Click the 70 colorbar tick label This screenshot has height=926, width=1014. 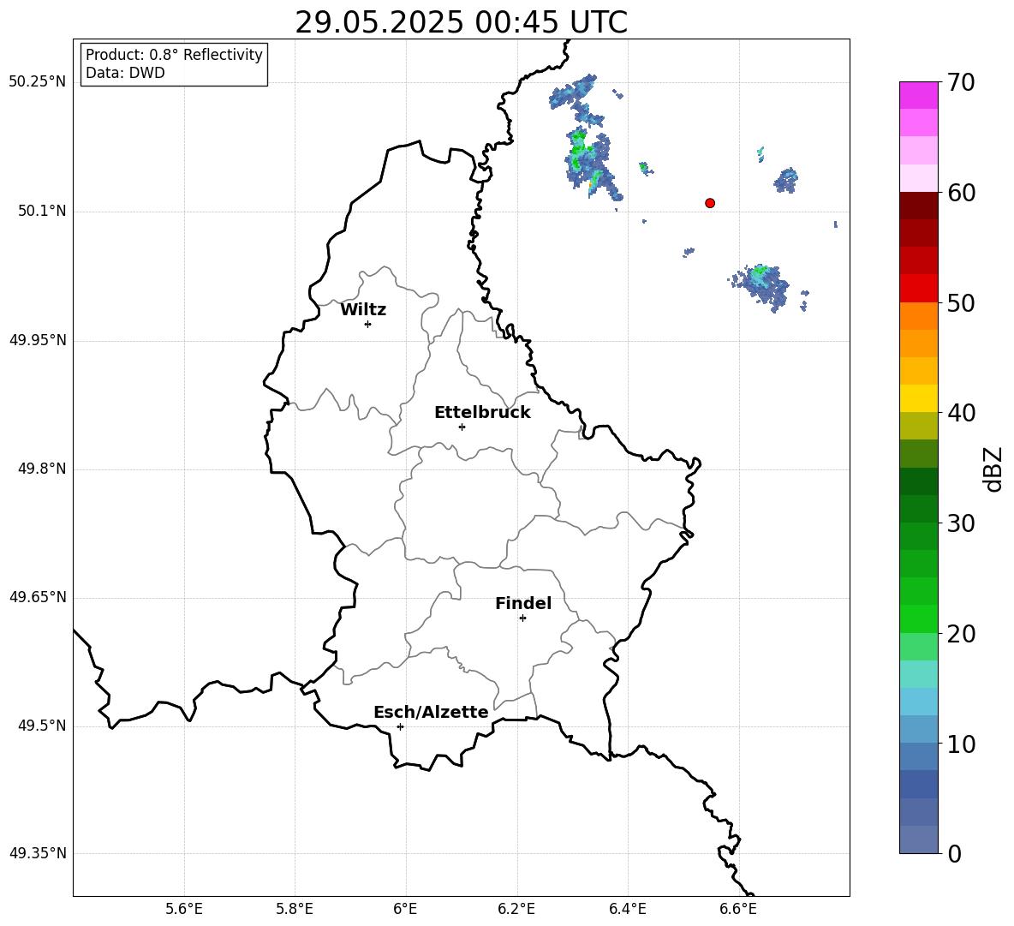(x=962, y=83)
